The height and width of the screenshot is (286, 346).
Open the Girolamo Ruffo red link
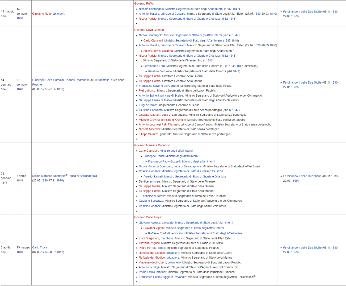pos(42,14)
